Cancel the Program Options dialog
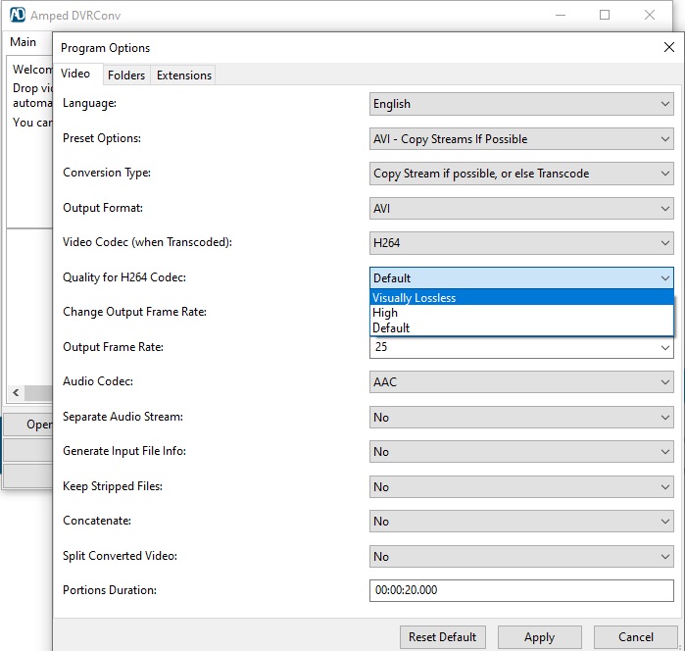The image size is (685, 651). [636, 637]
